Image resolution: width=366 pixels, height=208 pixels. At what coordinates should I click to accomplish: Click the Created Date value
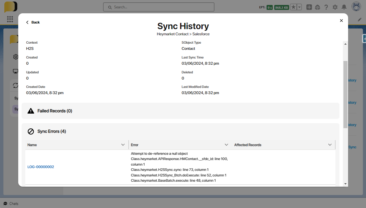coord(45,93)
